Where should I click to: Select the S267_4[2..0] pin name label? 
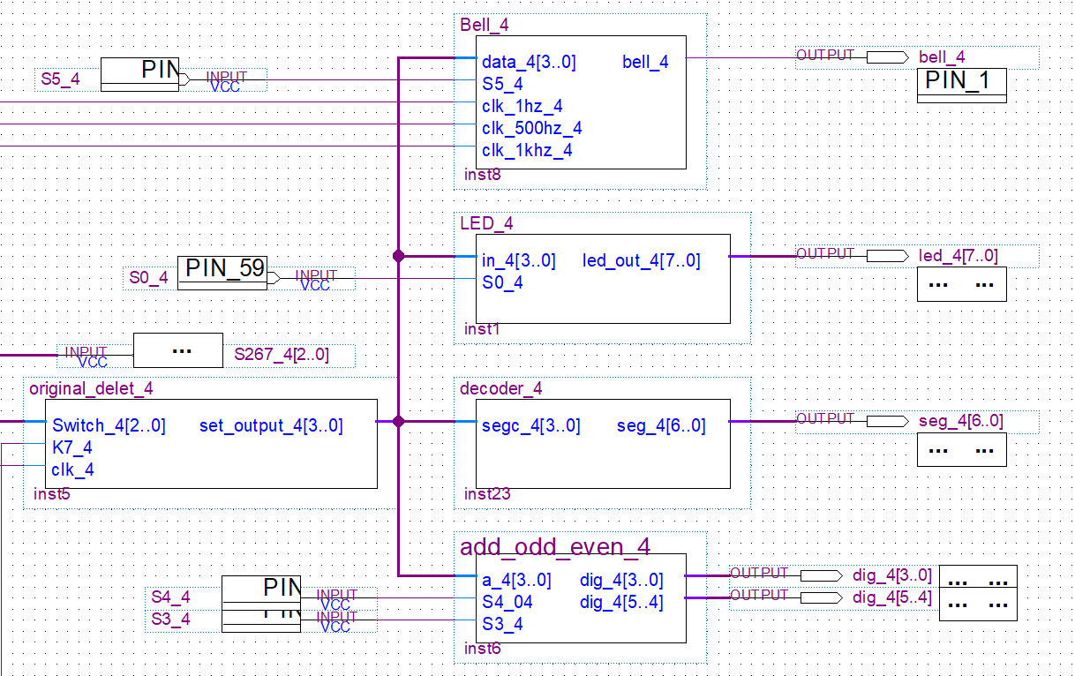[x=282, y=355]
